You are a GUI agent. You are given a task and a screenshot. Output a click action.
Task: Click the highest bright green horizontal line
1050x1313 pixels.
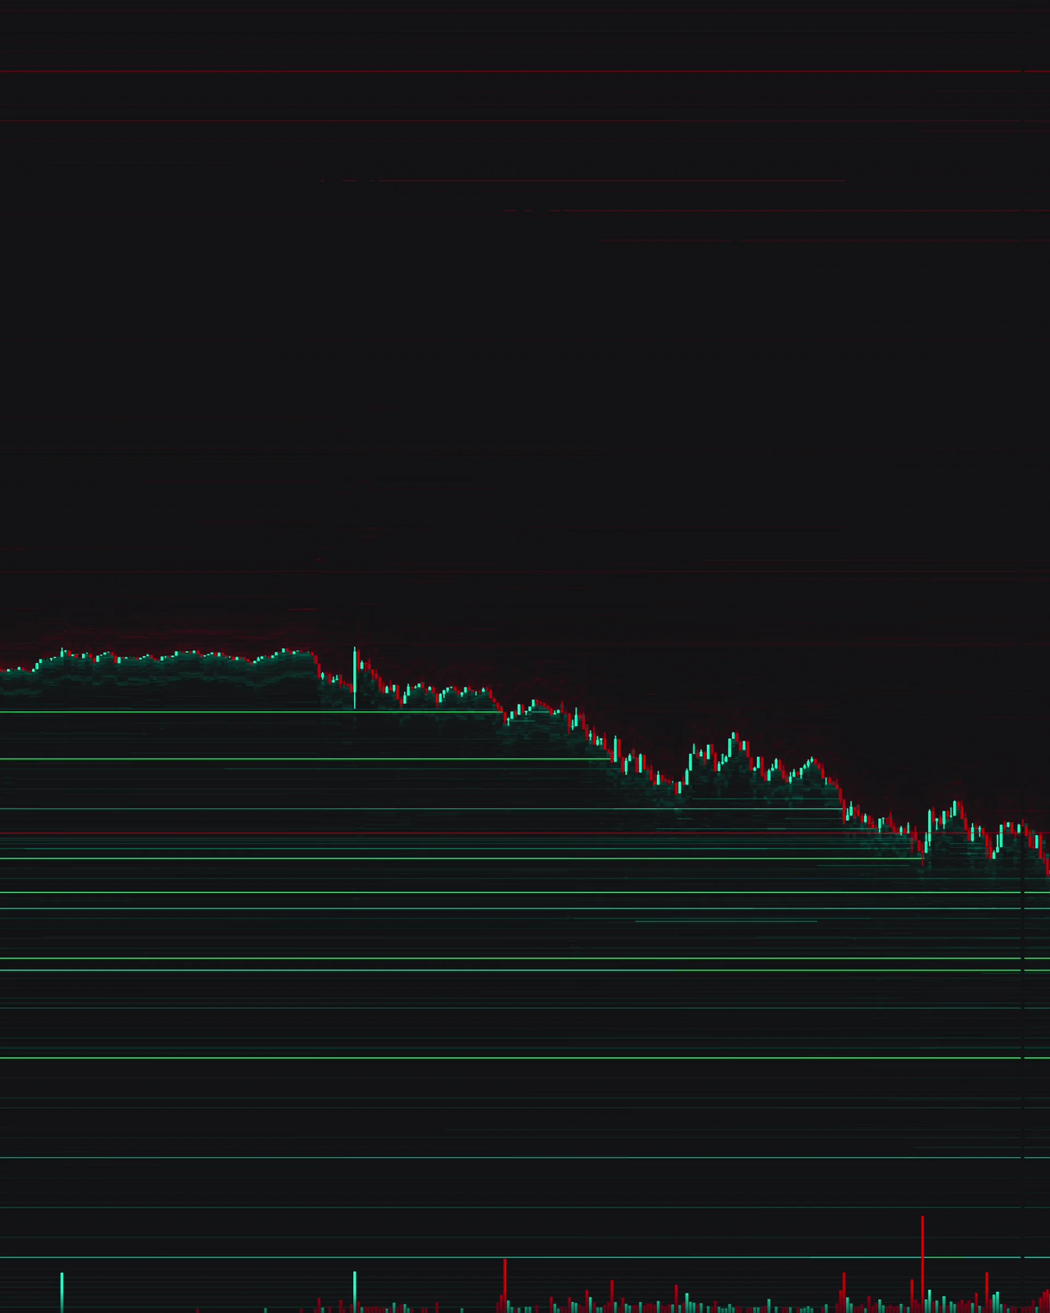(x=243, y=711)
